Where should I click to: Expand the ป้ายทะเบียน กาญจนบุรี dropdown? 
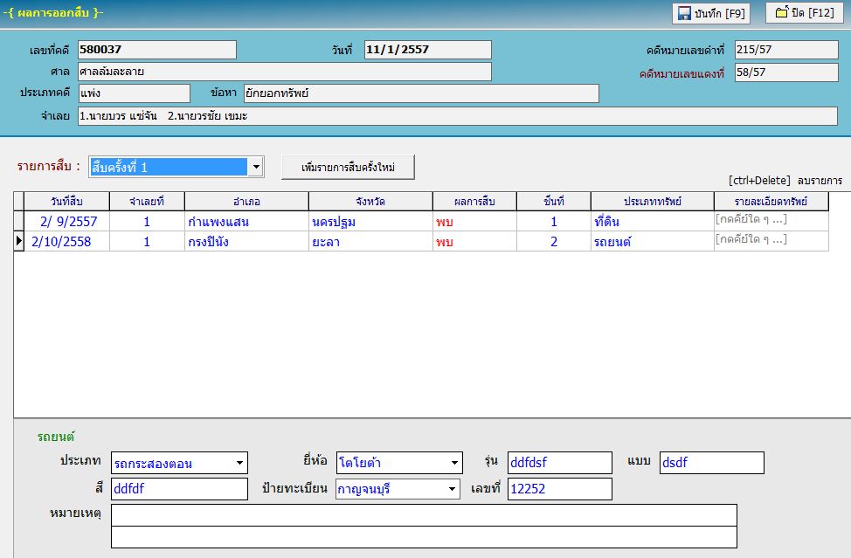(452, 489)
